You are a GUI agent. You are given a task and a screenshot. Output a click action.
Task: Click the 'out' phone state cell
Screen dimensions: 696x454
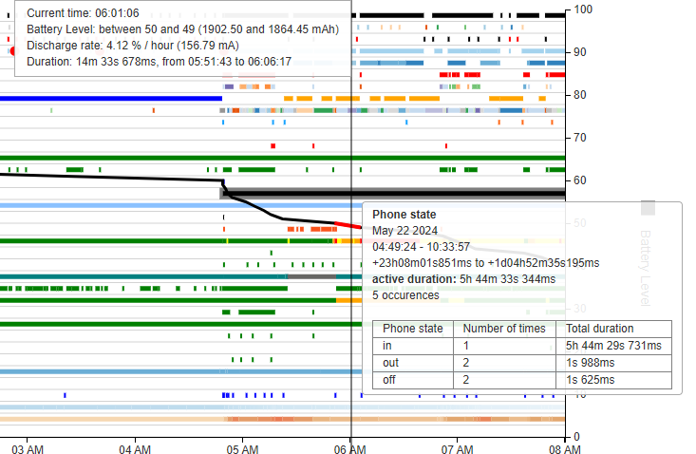pyautogui.click(x=413, y=363)
